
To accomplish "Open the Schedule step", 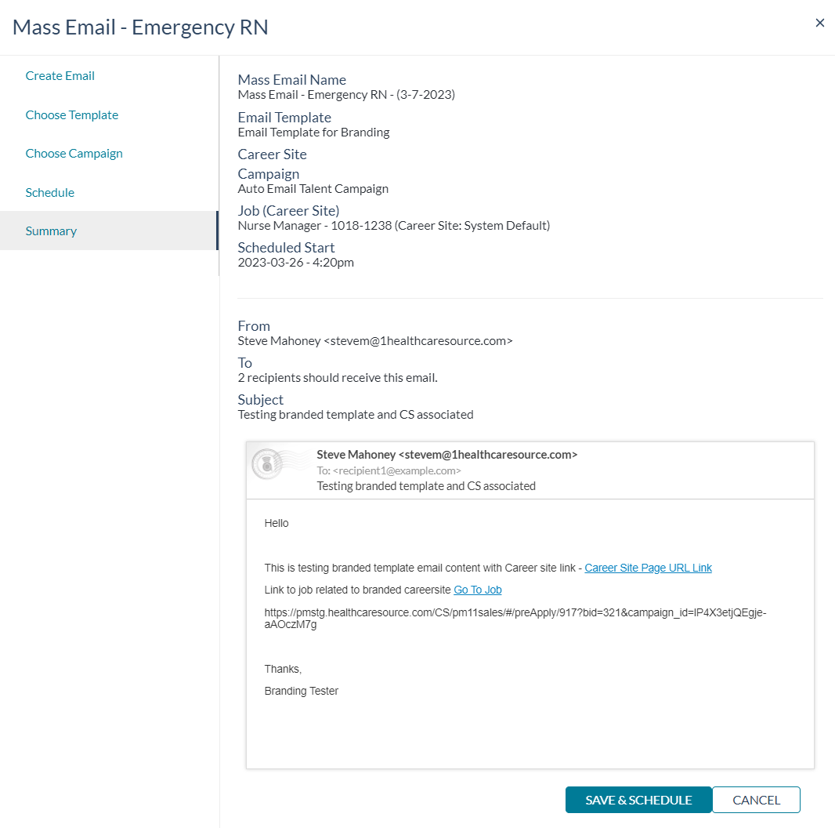I will (50, 192).
